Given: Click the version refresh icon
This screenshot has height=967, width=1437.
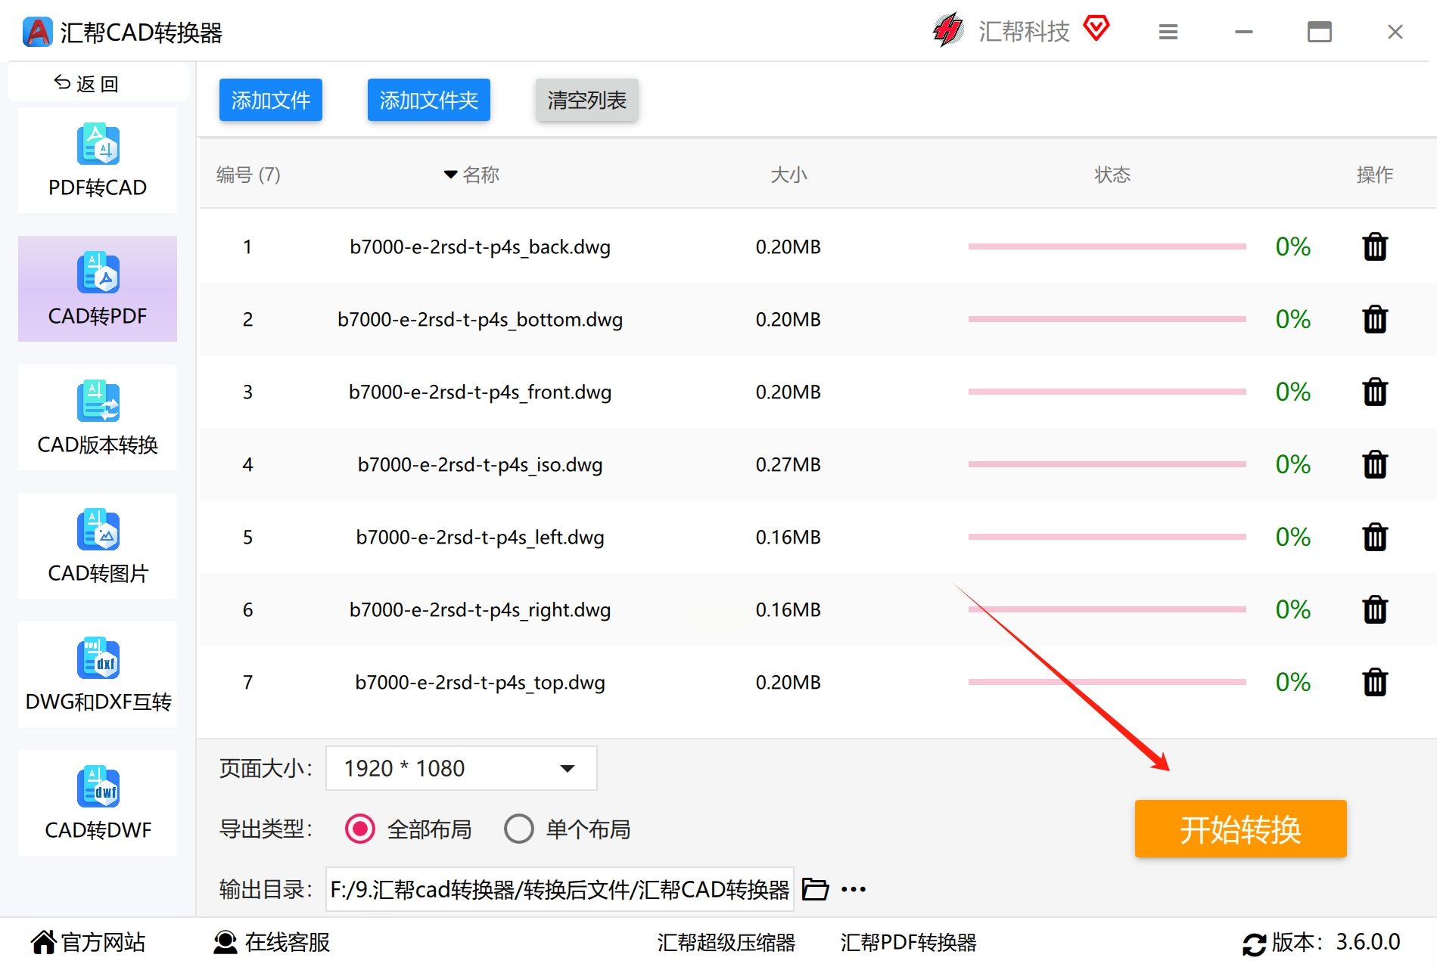Looking at the screenshot, I should [x=1254, y=944].
